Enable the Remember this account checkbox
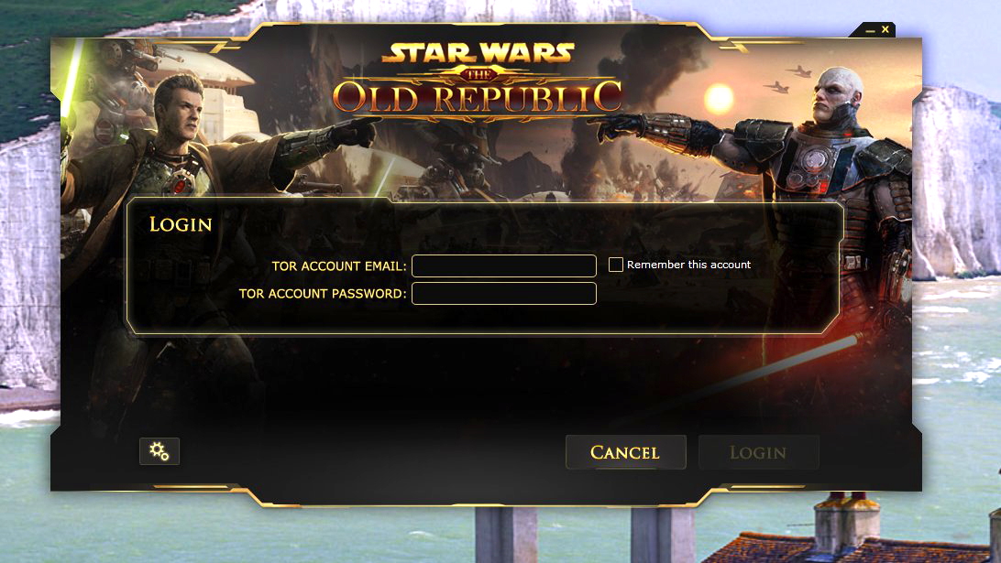Screen dimensions: 1001x563 click(615, 265)
